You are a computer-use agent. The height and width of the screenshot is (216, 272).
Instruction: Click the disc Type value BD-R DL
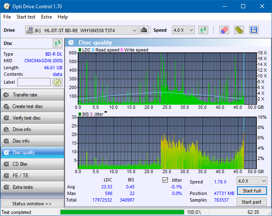click(x=54, y=54)
